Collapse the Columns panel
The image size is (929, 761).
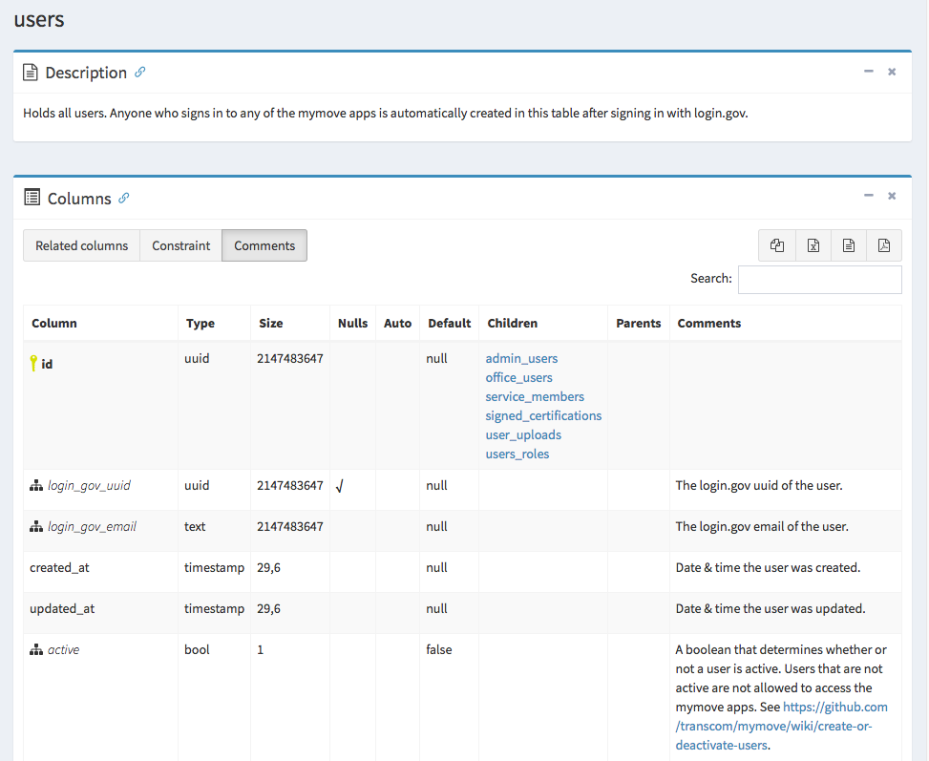tap(868, 195)
